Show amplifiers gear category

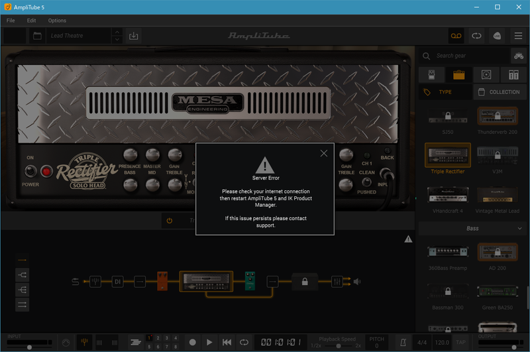tap(458, 75)
